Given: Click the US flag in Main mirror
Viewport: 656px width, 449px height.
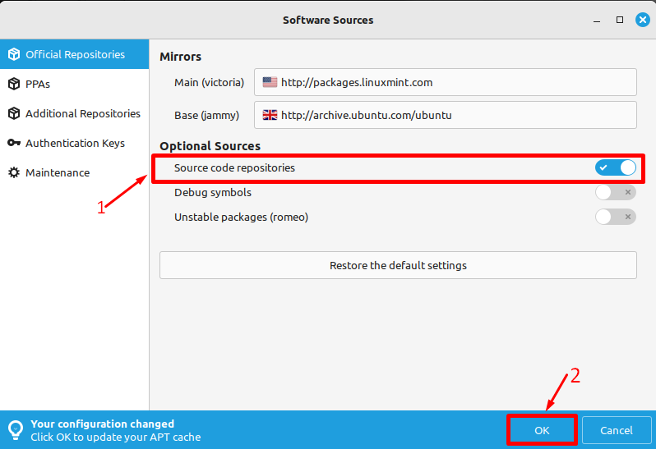Looking at the screenshot, I should tap(270, 82).
